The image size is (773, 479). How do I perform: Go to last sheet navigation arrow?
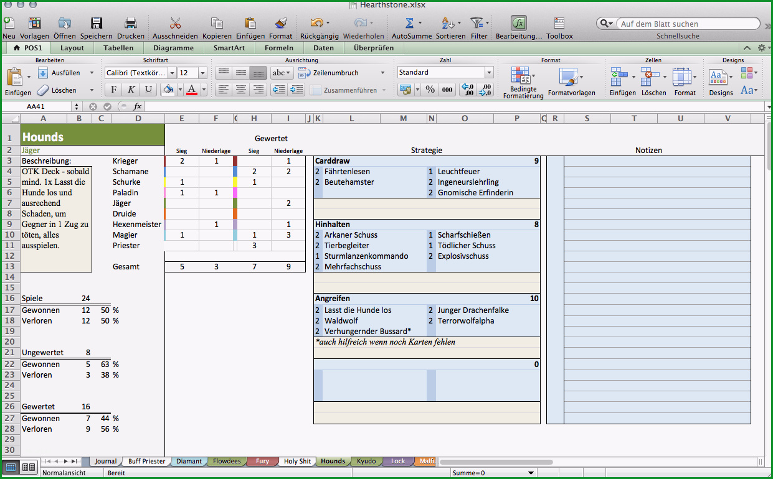click(x=74, y=461)
